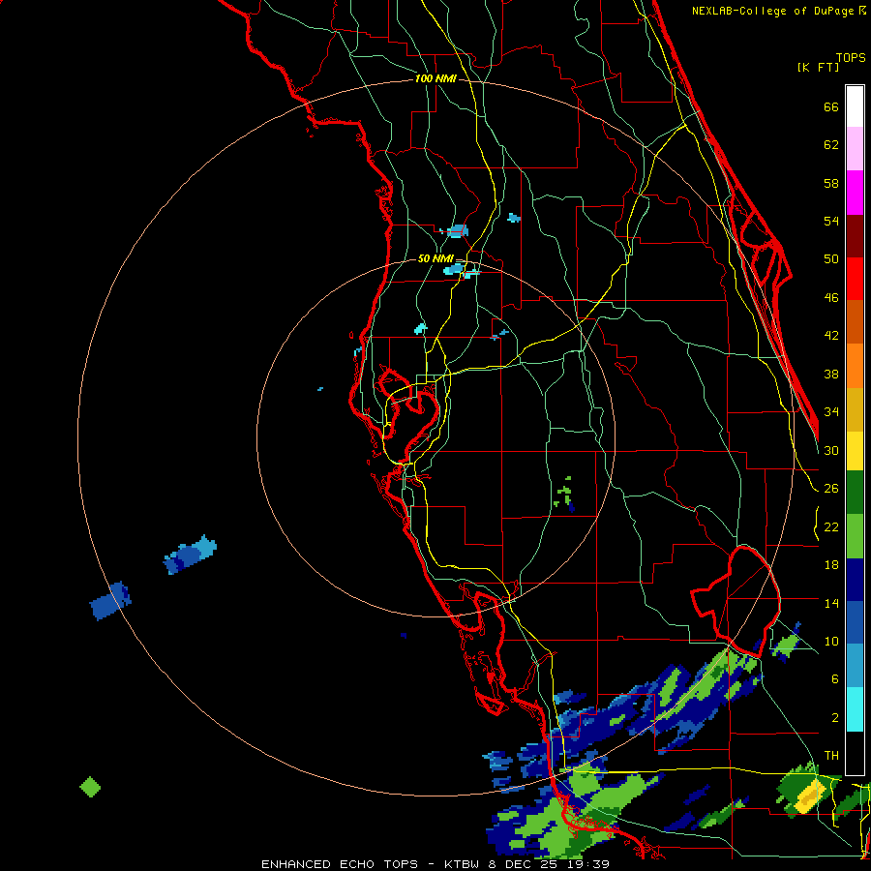Click the legend value 6

[x=835, y=679]
